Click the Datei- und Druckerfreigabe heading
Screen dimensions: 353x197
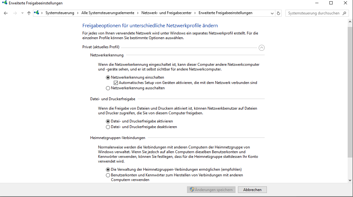tap(113, 99)
